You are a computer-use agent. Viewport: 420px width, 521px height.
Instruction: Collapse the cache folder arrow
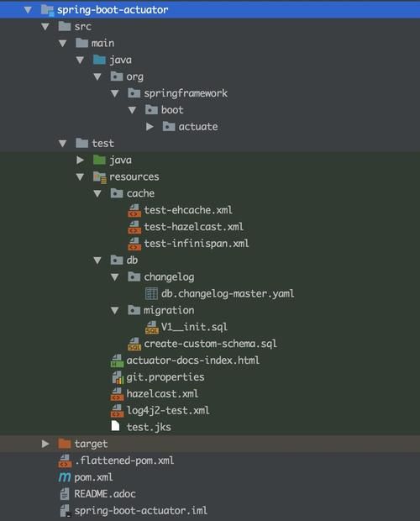tap(97, 193)
